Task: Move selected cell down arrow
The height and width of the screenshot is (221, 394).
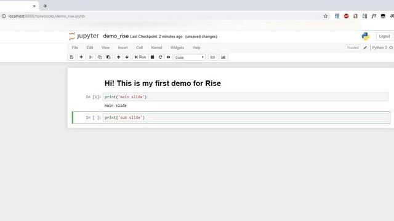Action: click(x=127, y=57)
